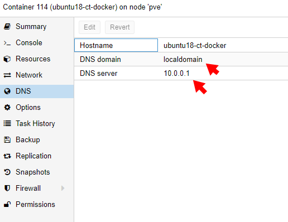288x222 pixels.
Task: Click the Summary book icon
Action: pyautogui.click(x=7, y=27)
